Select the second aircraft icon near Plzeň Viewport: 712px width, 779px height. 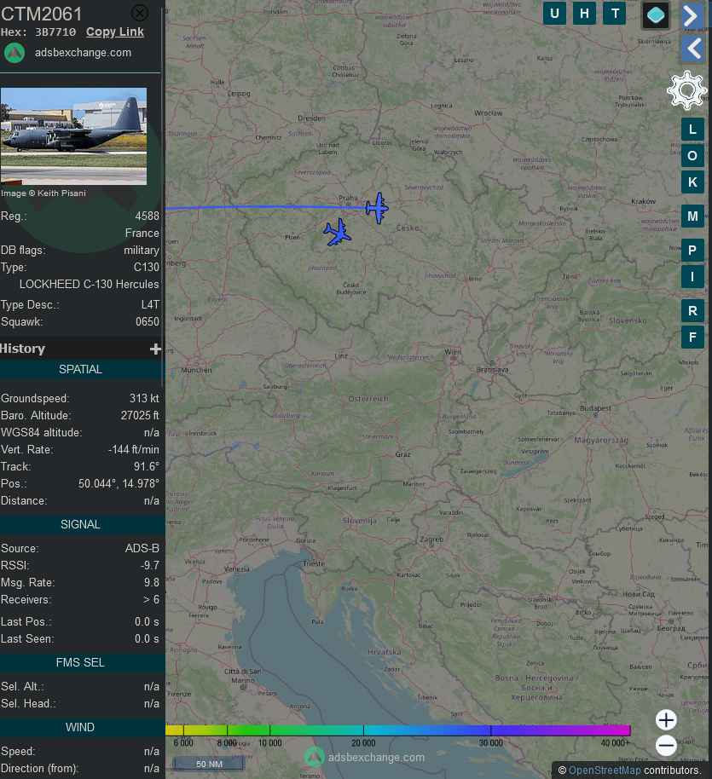click(x=338, y=232)
